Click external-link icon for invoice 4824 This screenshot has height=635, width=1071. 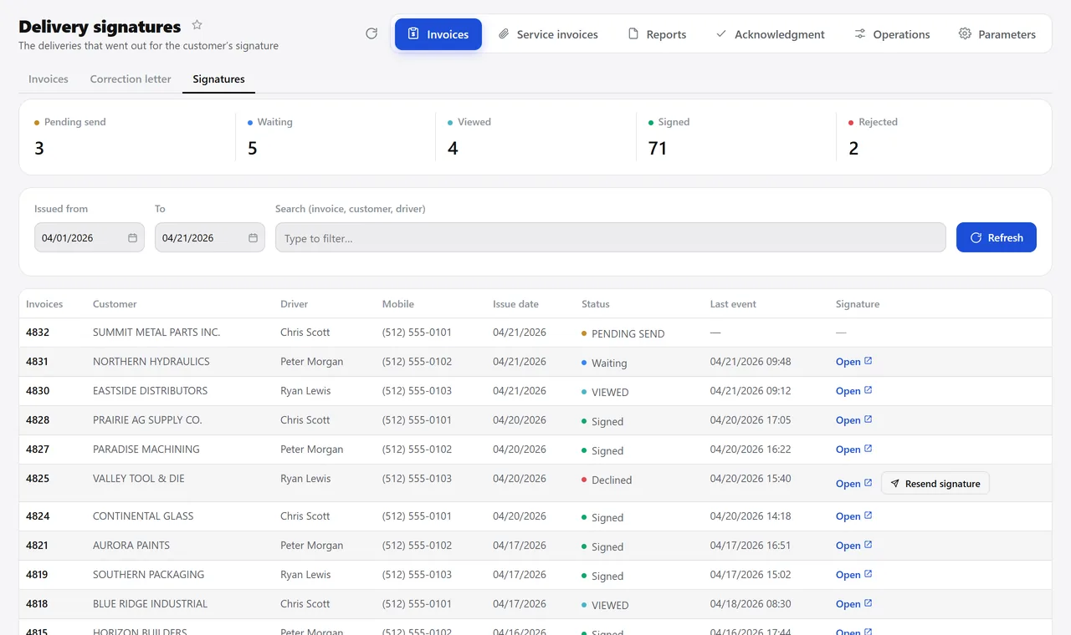pos(869,516)
